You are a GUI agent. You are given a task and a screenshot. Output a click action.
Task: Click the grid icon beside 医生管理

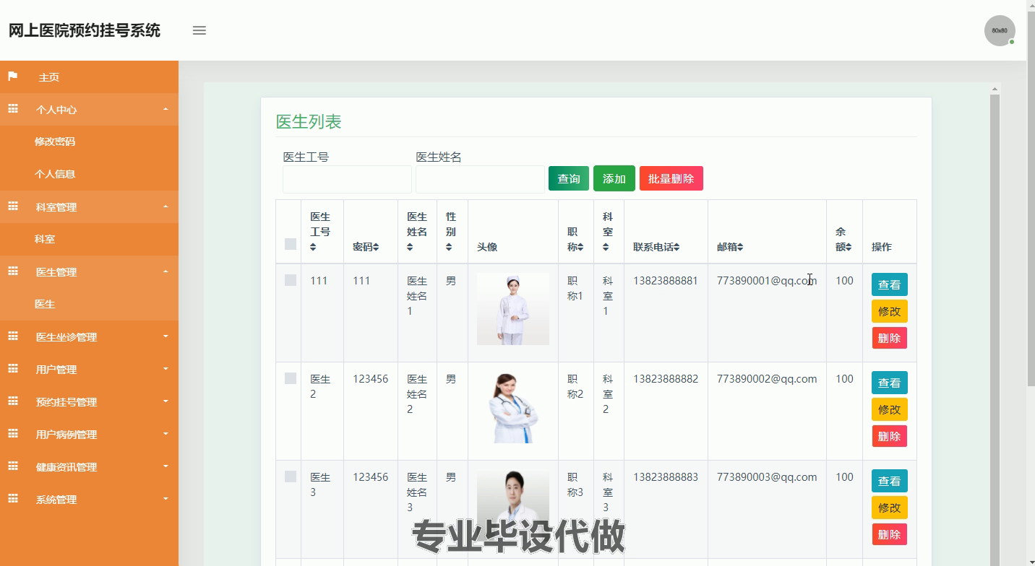tap(13, 271)
